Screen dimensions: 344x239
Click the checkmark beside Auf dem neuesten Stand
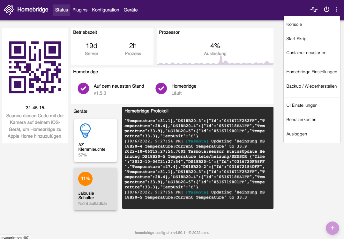[x=83, y=89]
